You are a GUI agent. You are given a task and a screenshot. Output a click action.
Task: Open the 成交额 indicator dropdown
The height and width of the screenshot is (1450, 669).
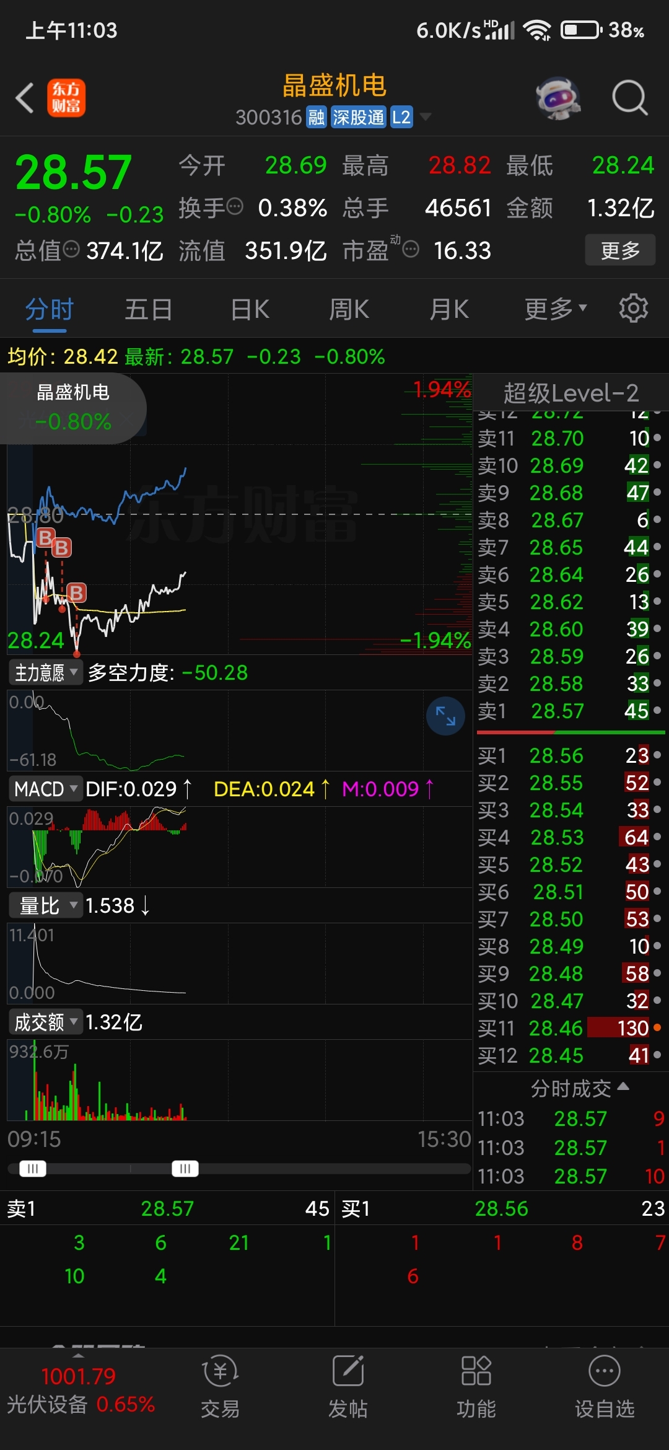point(45,1022)
